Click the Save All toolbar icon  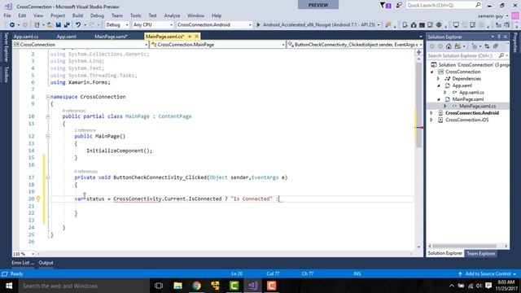(x=67, y=25)
